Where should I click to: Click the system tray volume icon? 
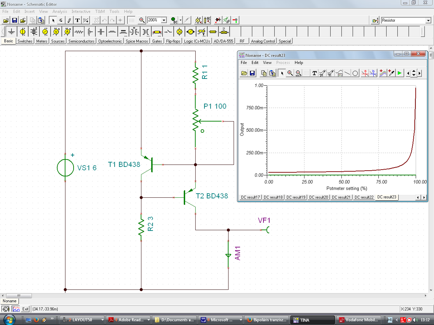[415, 320]
